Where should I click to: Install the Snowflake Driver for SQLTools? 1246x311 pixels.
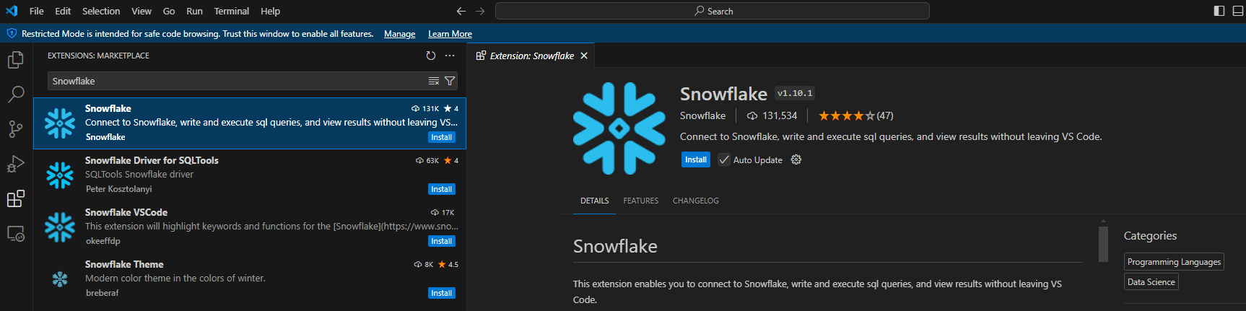[441, 189]
